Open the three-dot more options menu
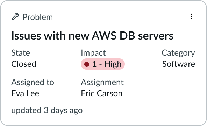The height and width of the screenshot is (126, 207). pos(191,17)
